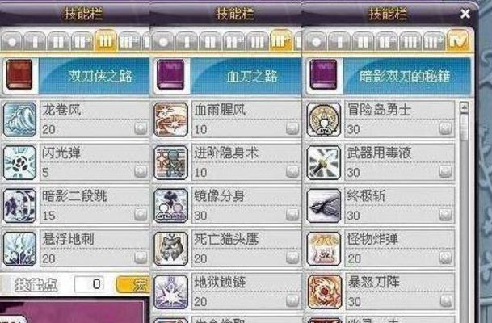Select the 镜像分身 skill icon
The image size is (492, 323).
click(171, 206)
